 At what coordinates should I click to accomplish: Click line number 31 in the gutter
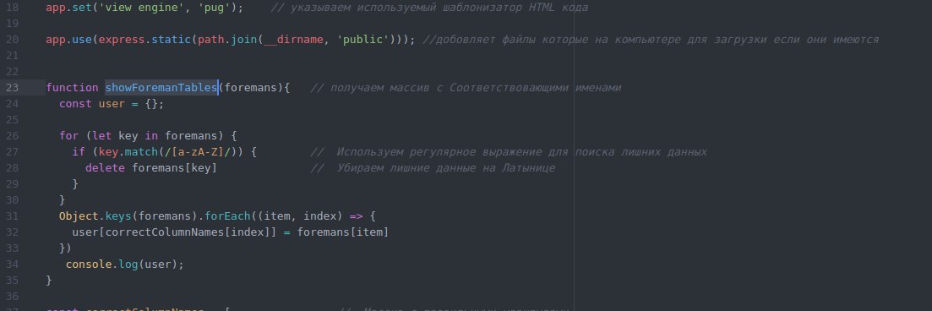pos(13,216)
